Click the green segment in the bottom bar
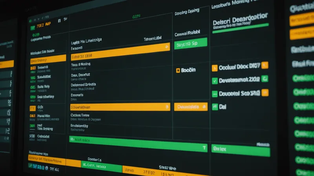Image resolution: width=314 pixels, height=176 pixels. click(x=102, y=166)
